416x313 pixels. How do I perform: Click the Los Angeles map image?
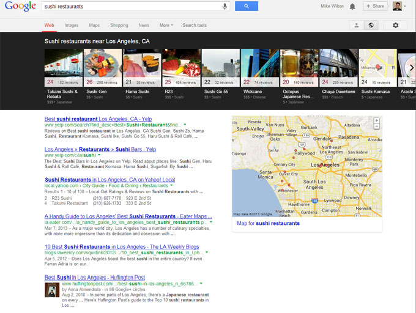point(307,166)
